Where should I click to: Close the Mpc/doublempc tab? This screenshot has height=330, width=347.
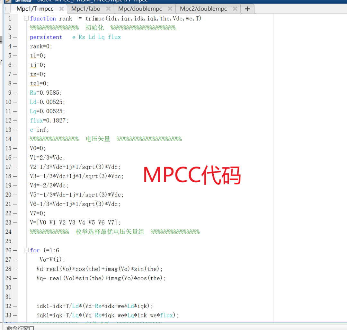[170, 9]
